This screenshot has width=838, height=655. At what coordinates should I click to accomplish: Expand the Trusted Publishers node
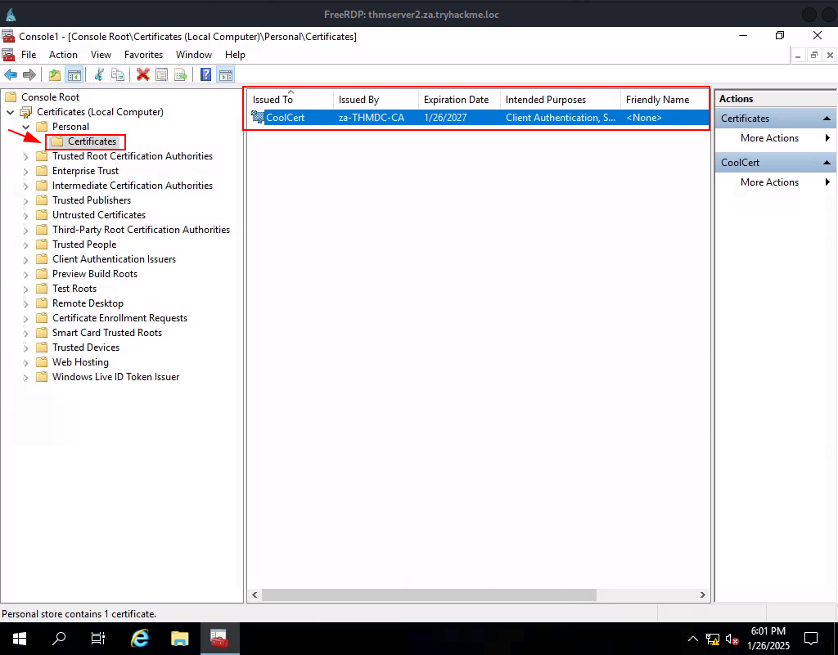tap(25, 200)
